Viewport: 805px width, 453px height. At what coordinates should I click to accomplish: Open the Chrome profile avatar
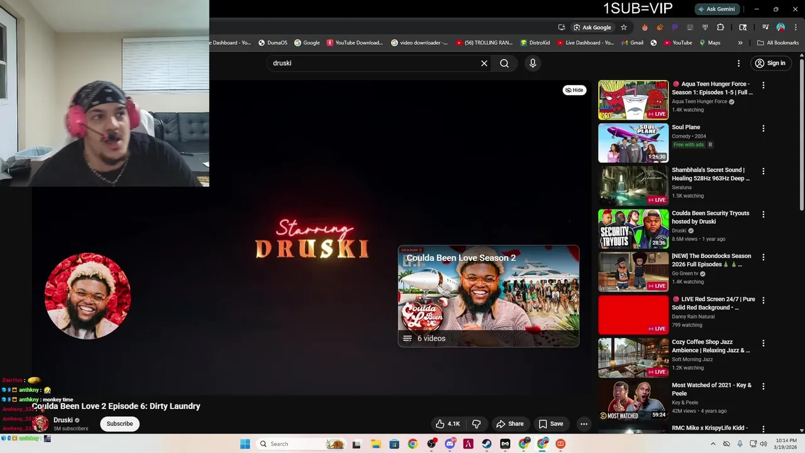click(780, 27)
